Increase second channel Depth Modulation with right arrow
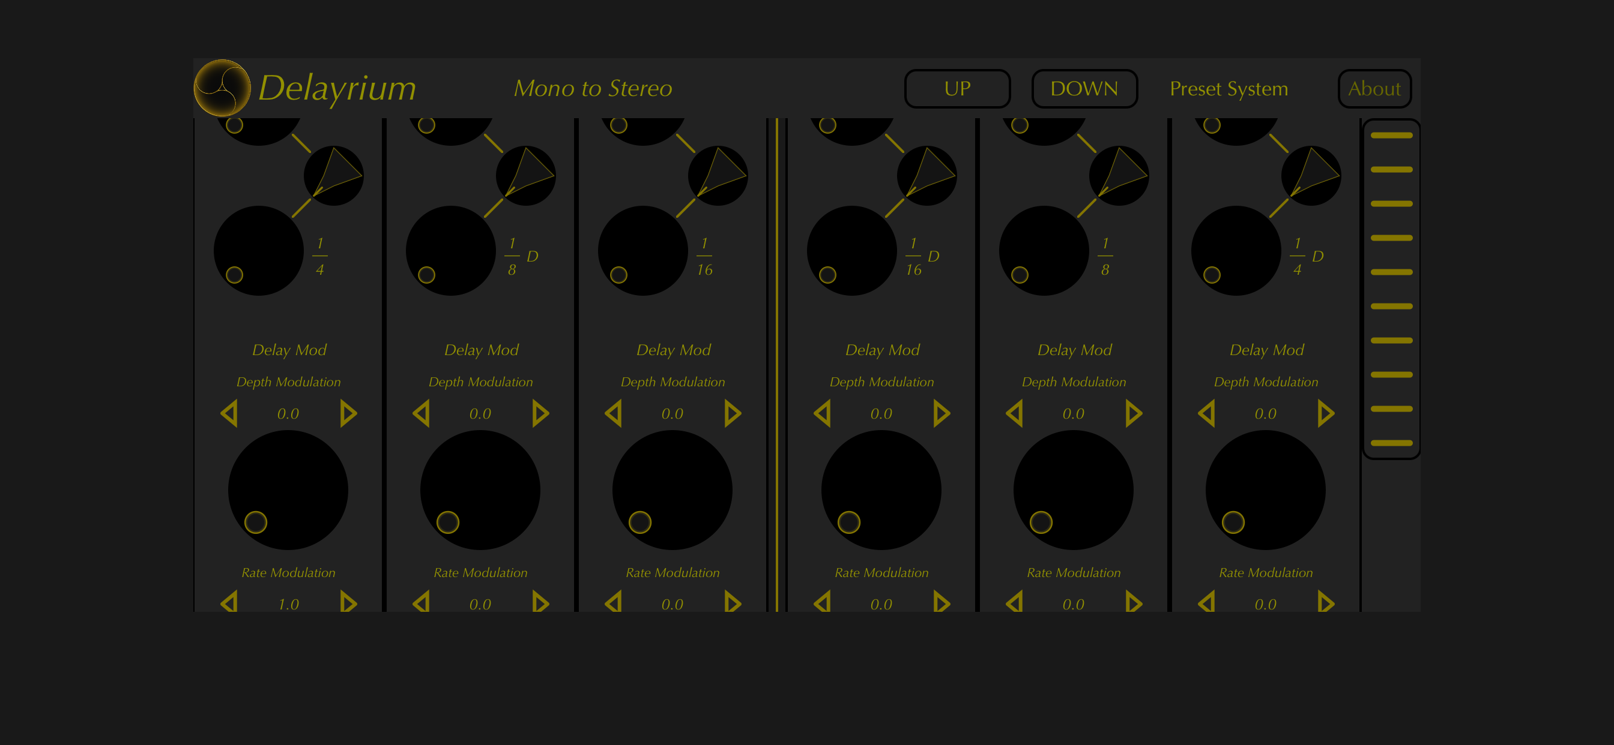Screen dimensions: 1614x745 [x=540, y=414]
